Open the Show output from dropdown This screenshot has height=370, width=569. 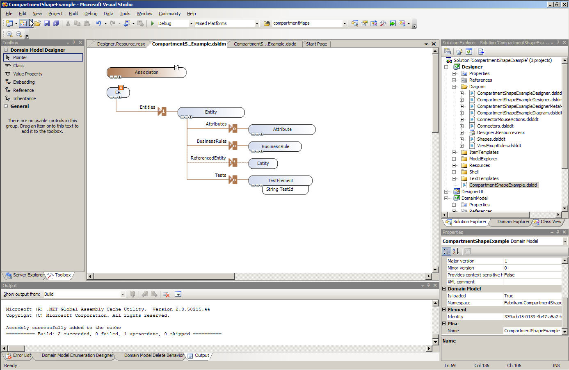point(122,294)
